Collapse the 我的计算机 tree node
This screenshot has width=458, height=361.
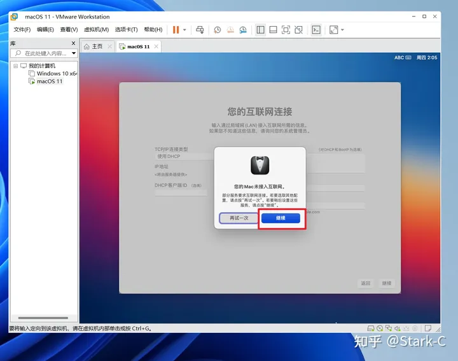pyautogui.click(x=15, y=66)
